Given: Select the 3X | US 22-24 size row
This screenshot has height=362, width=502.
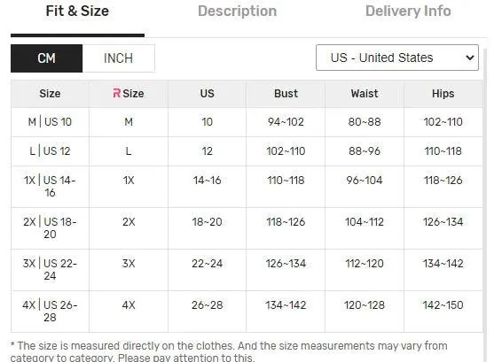Looking at the screenshot, I should point(247,270).
